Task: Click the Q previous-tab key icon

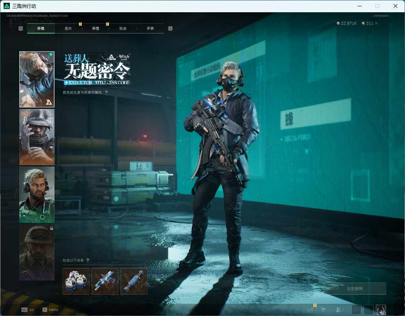Action: [21, 28]
